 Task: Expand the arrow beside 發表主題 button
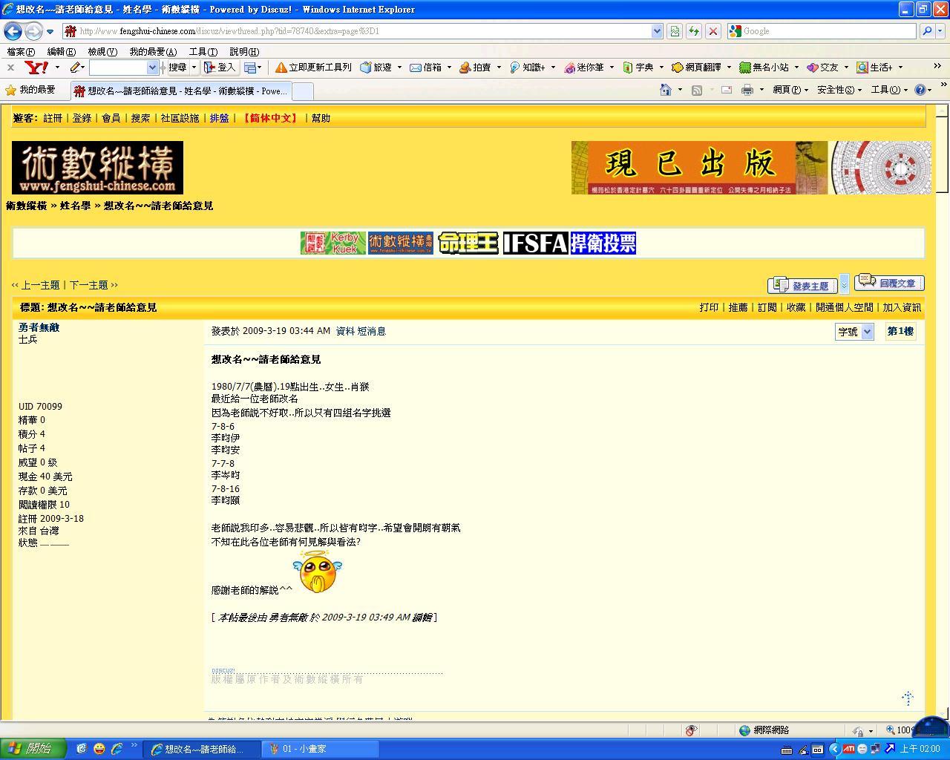pyautogui.click(x=844, y=285)
